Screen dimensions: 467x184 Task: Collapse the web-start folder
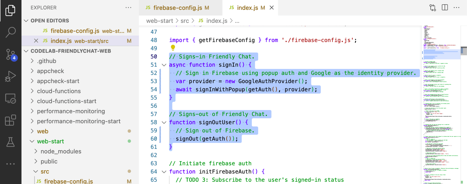point(32,141)
